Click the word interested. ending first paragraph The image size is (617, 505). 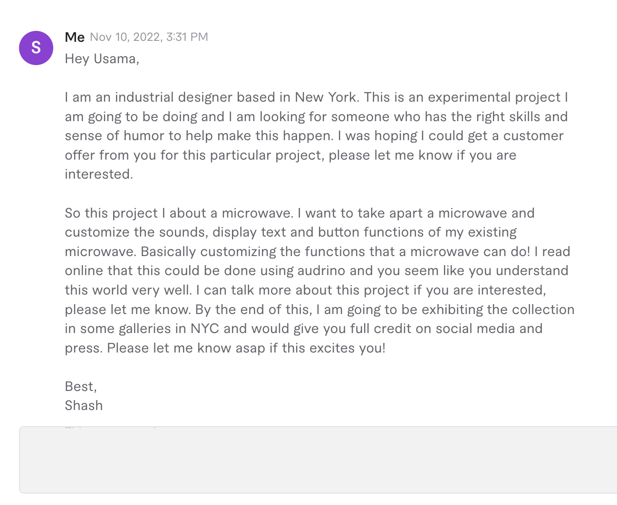(x=99, y=174)
